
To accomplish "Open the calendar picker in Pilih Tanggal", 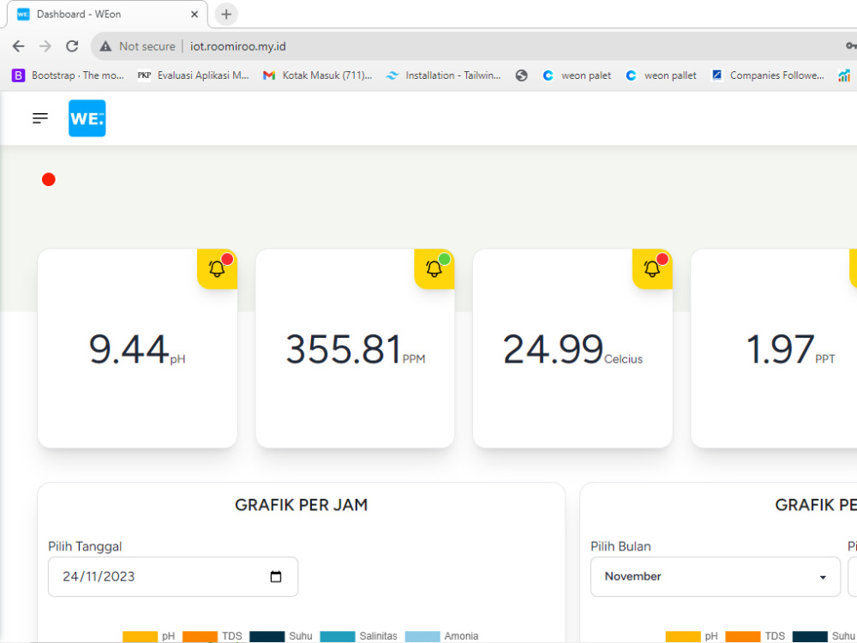I will (276, 576).
